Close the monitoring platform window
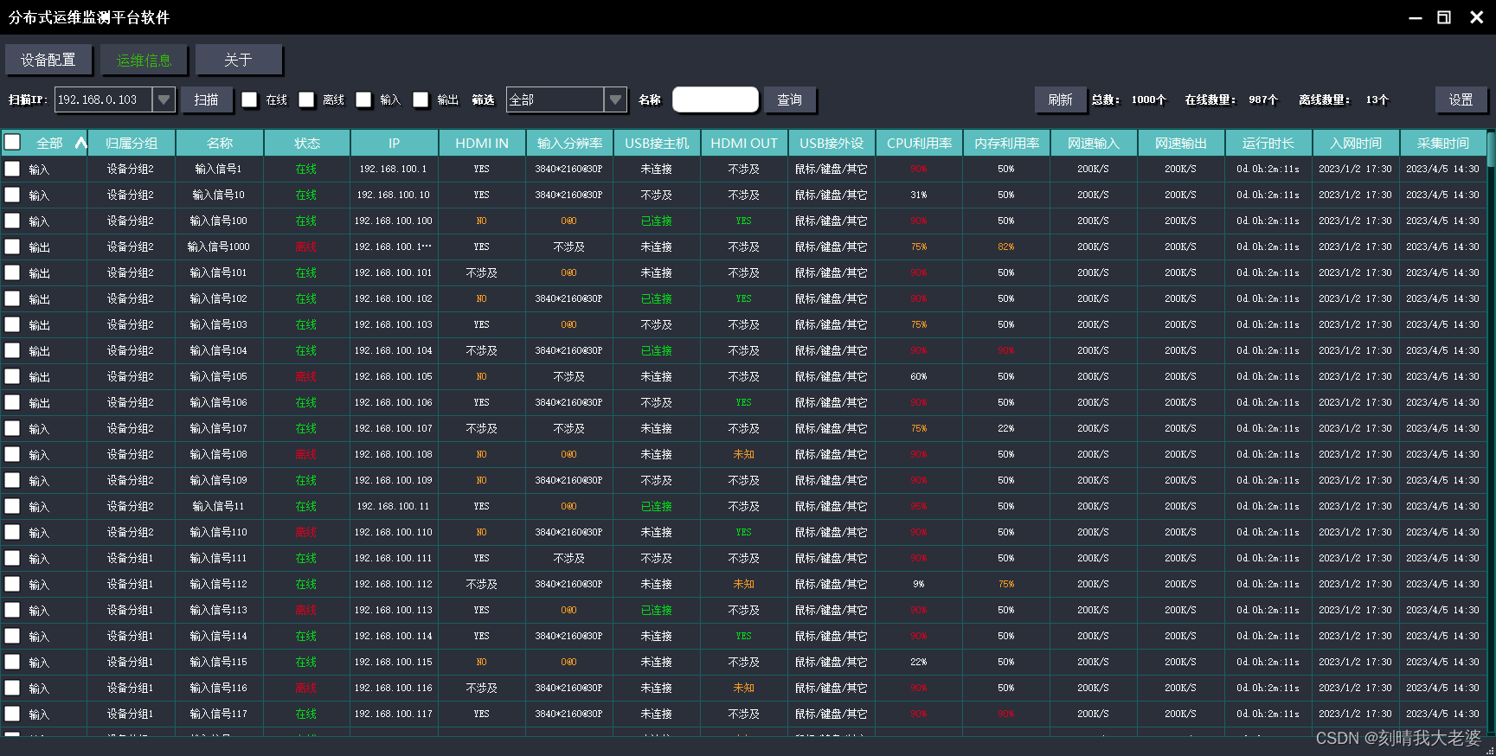Viewport: 1496px width, 756px height. (x=1477, y=17)
